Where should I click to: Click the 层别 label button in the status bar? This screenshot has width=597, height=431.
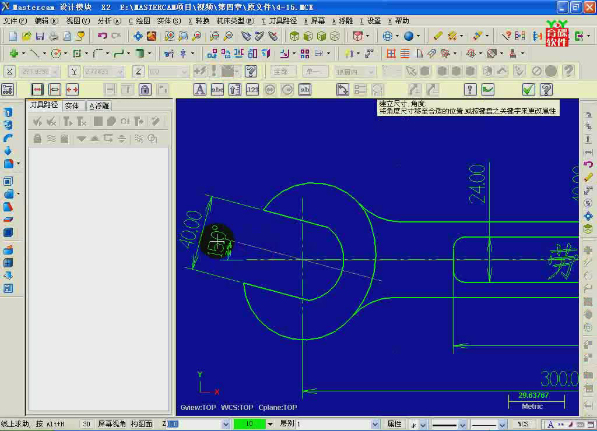pos(287,424)
